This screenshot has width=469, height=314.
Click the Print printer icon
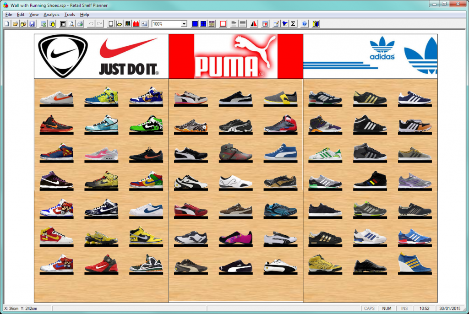(x=80, y=24)
